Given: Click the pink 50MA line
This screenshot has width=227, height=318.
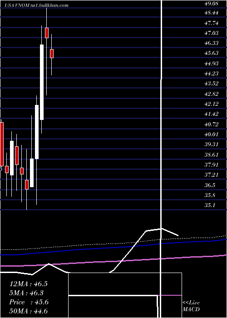Looking at the screenshot, I should pyautogui.click(x=113, y=261).
